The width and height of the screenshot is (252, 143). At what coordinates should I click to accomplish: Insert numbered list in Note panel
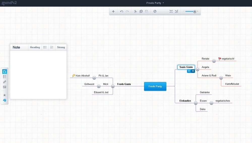click(52, 47)
